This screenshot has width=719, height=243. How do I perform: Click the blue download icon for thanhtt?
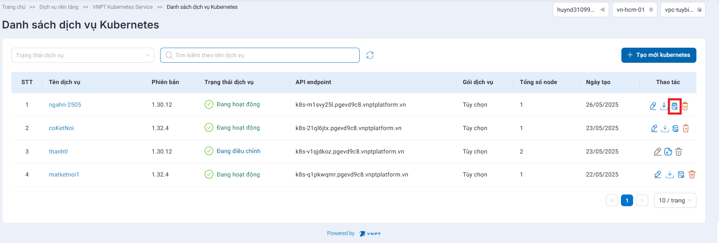(668, 152)
